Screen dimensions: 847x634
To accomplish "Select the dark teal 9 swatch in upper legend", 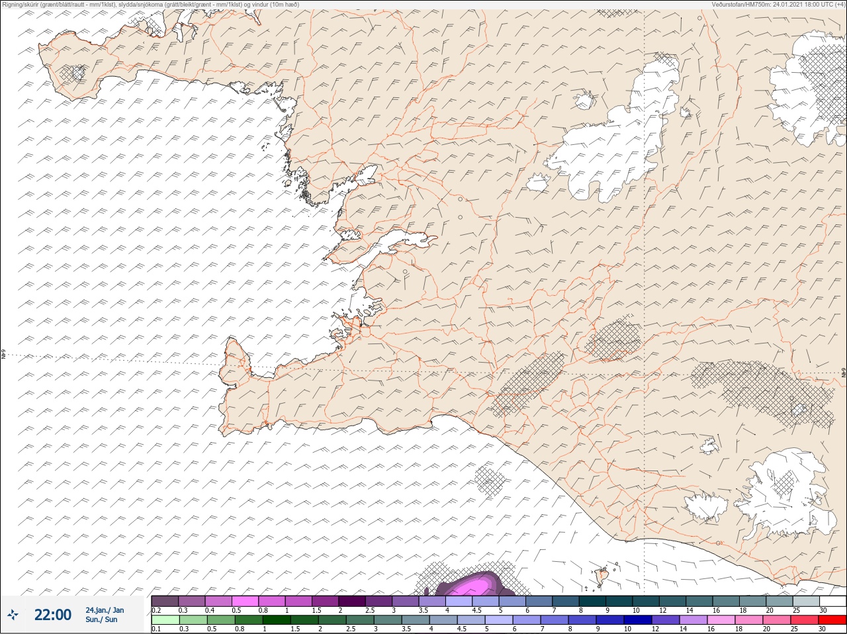I will click(619, 601).
